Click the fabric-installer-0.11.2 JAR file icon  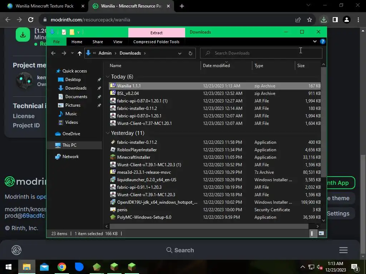coord(113,108)
